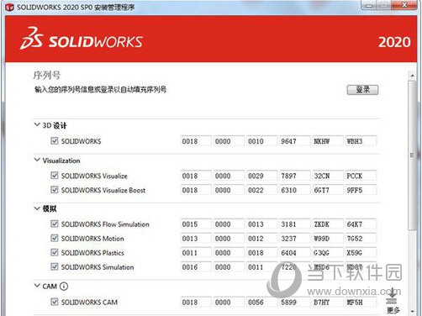Click Visualize Boost serial field 9FF5
Screen dimensions: 422x316
361,190
